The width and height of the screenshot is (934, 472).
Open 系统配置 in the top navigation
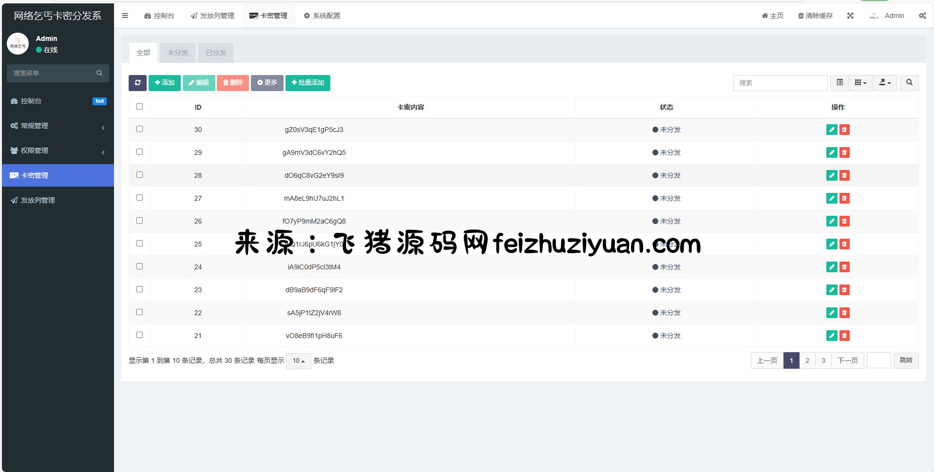coord(322,16)
